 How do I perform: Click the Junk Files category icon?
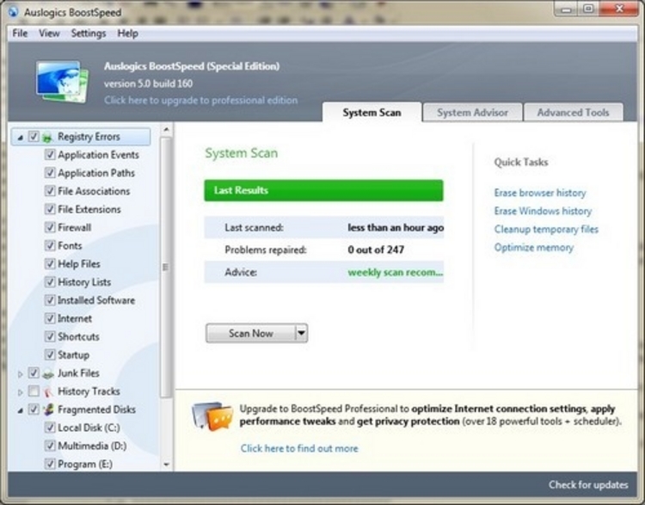point(48,373)
